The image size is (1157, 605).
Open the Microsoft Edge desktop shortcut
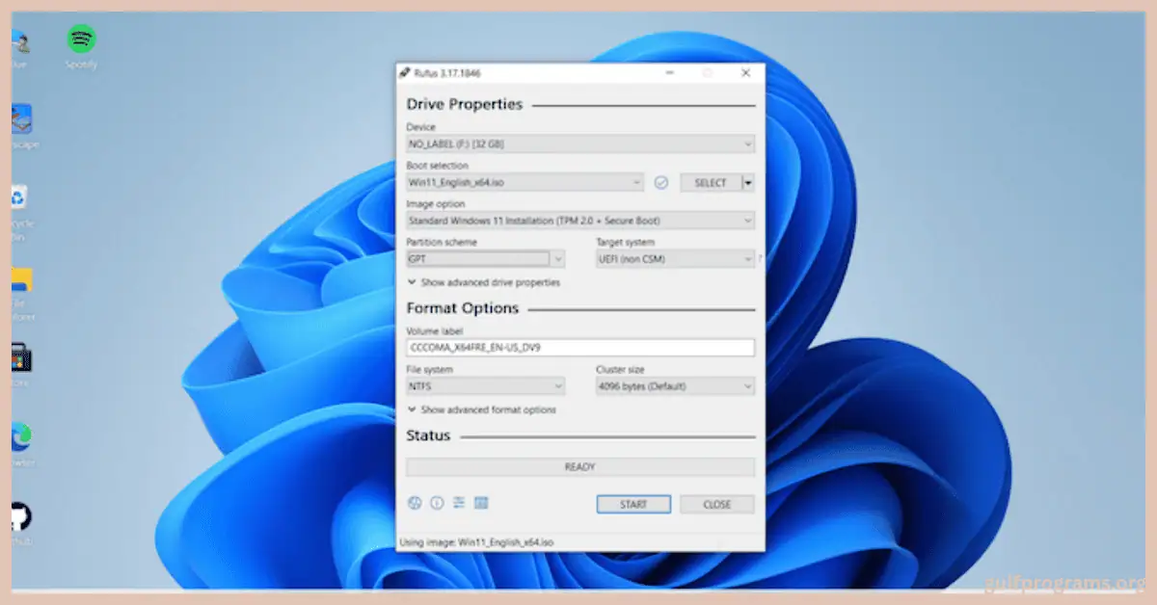pos(20,436)
